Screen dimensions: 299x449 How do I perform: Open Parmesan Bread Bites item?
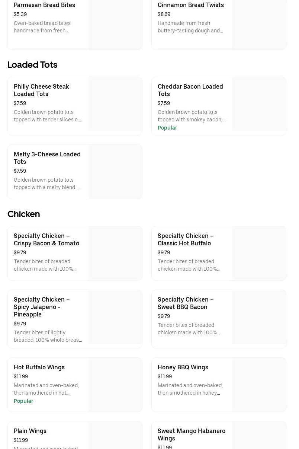tap(44, 5)
